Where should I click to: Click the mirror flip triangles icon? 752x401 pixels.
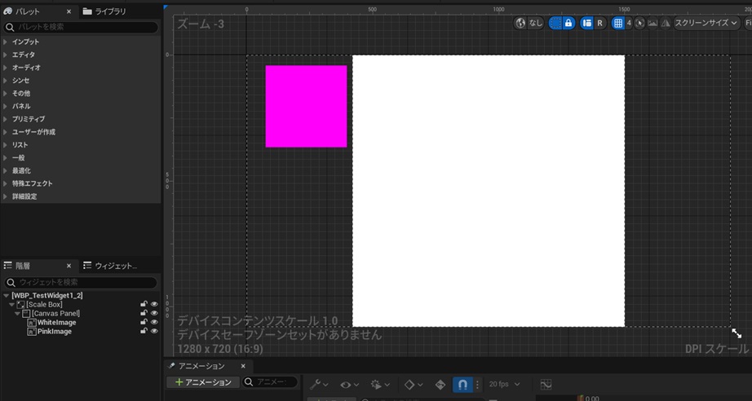(666, 23)
